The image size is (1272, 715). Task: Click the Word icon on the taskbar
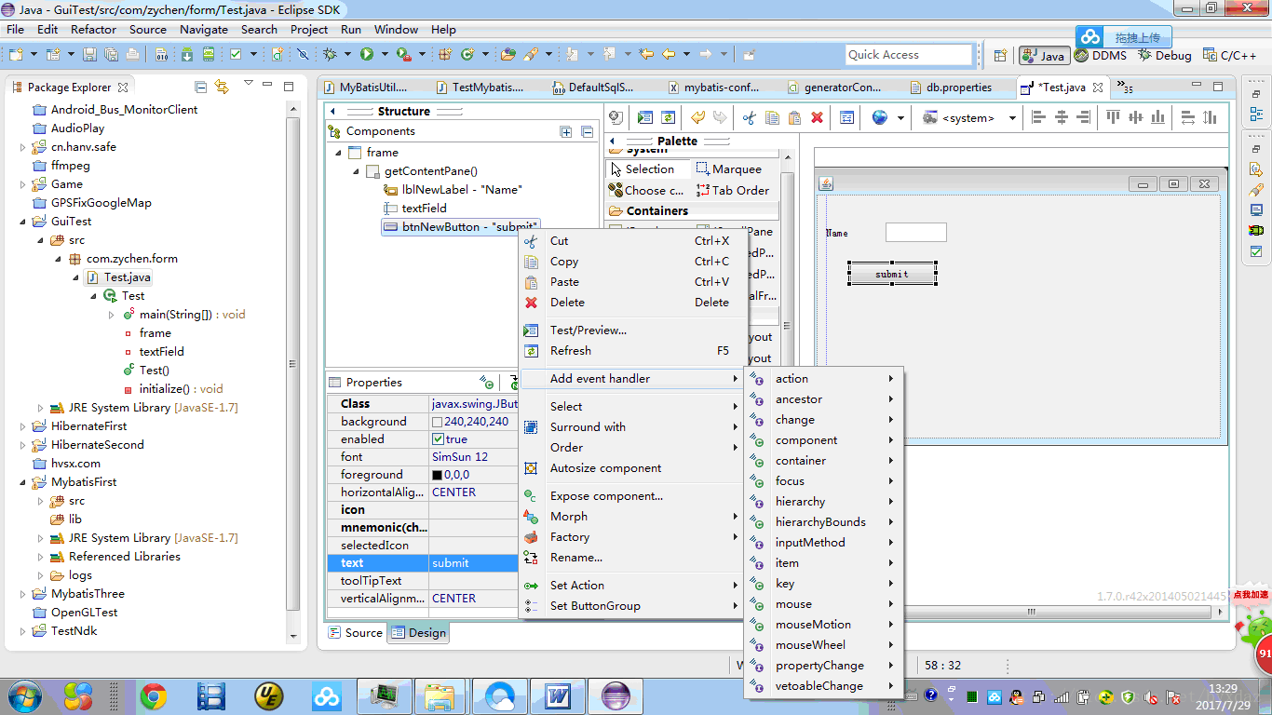pyautogui.click(x=558, y=695)
